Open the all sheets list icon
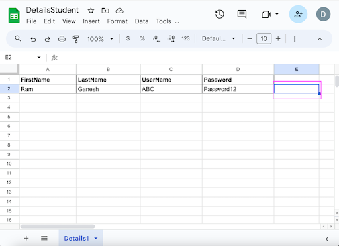 click(44, 238)
